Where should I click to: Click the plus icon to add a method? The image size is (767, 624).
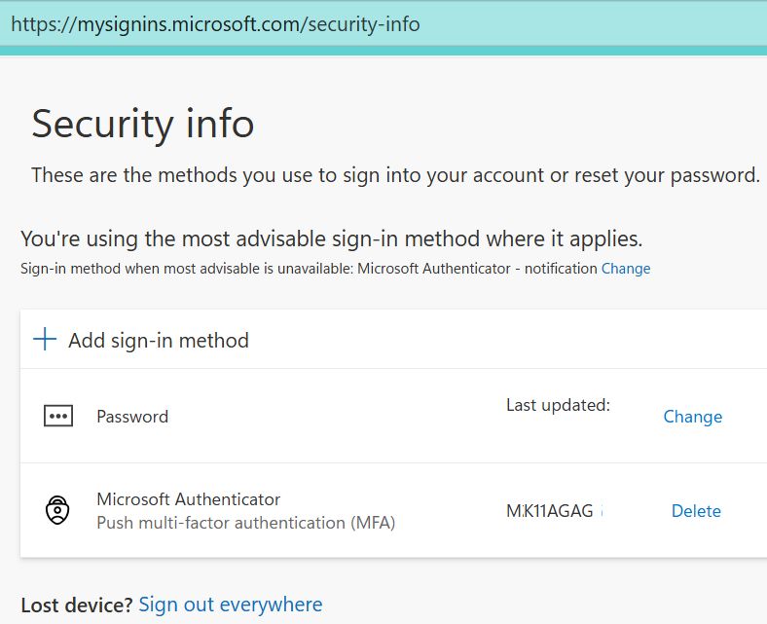tap(45, 340)
